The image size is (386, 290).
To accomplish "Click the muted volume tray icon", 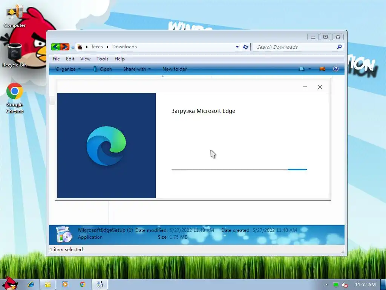I will (x=345, y=285).
